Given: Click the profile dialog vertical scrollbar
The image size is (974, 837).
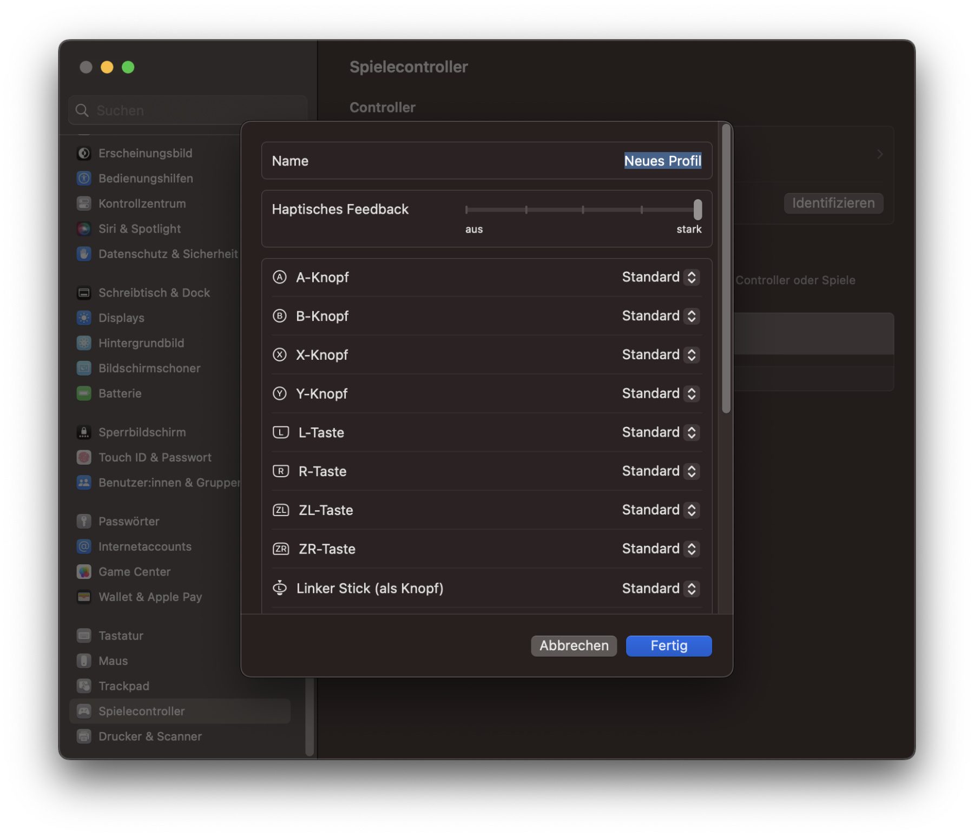Looking at the screenshot, I should click(726, 269).
